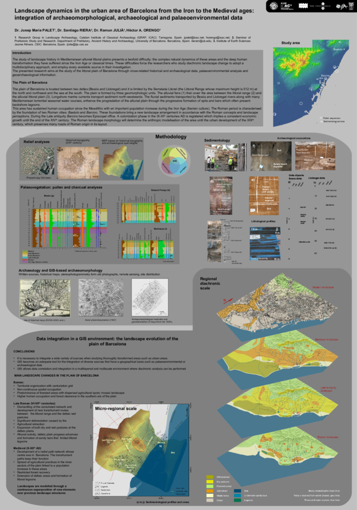This screenshot has width=357, height=510.
Task: Click the ICAC institute logo in header
Action: point(286,5)
